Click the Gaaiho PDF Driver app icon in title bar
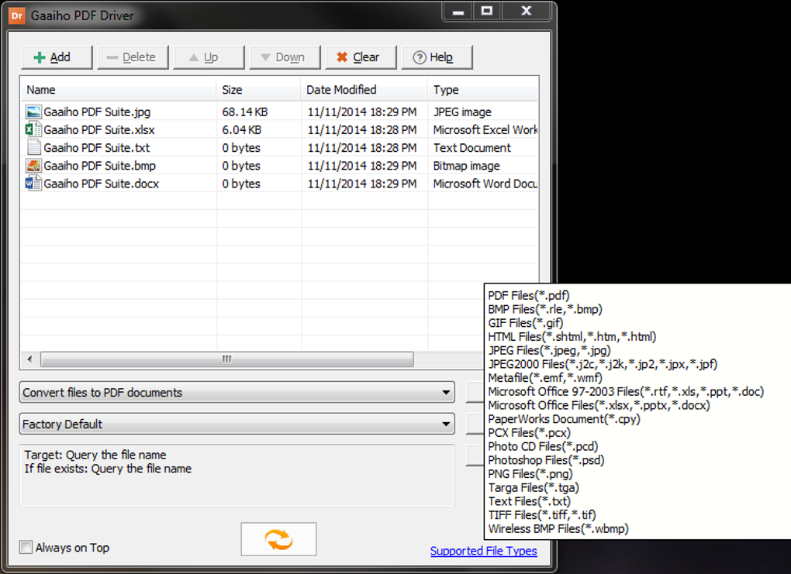 coord(16,15)
